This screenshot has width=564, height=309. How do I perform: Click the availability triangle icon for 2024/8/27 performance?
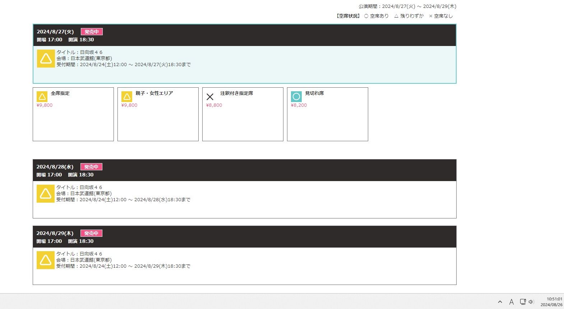tap(46, 59)
